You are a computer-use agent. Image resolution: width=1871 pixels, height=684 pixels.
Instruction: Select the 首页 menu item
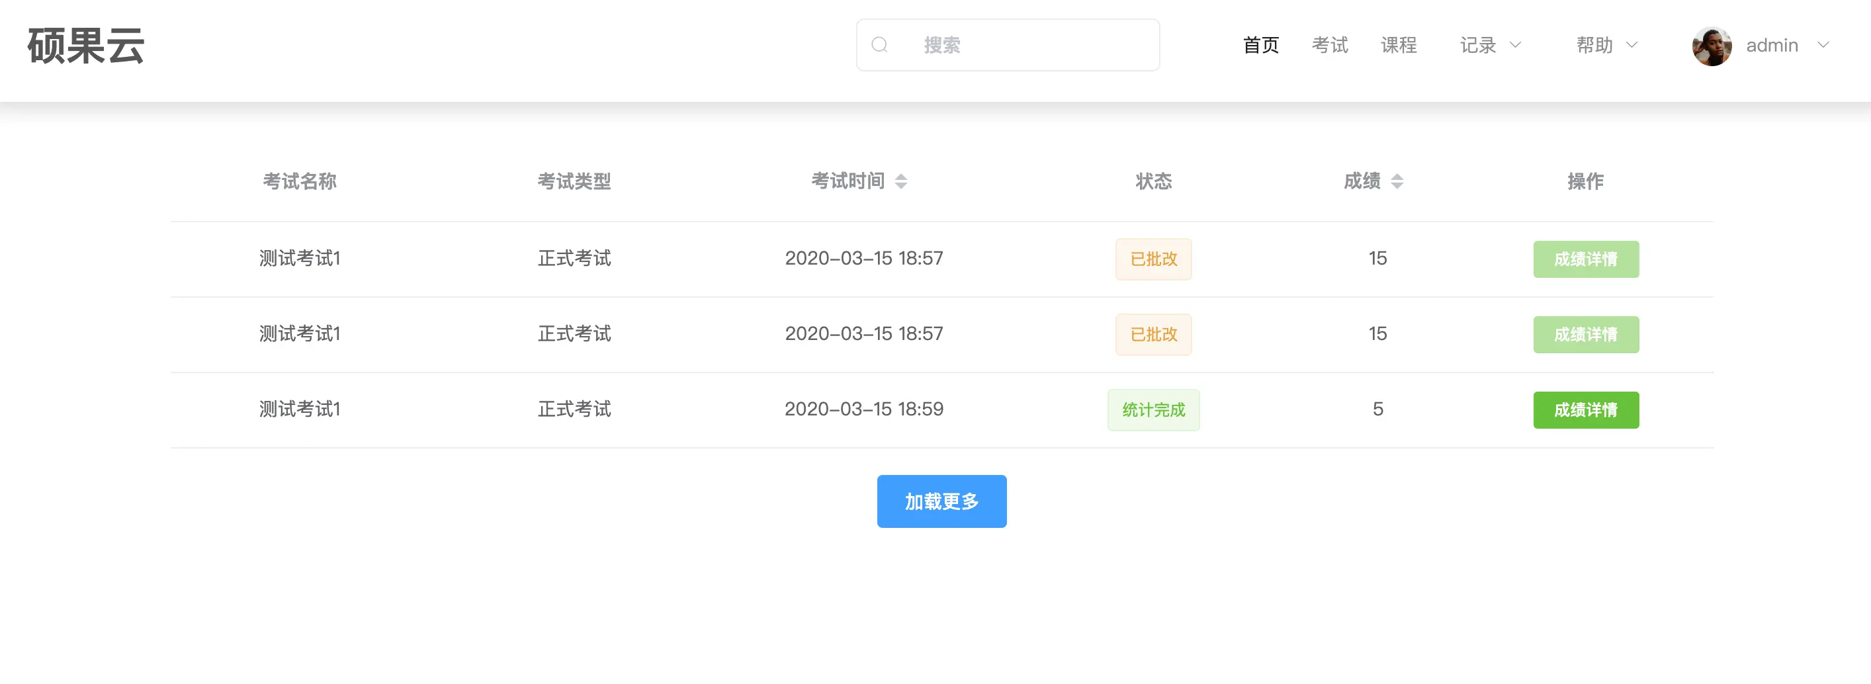pyautogui.click(x=1261, y=45)
